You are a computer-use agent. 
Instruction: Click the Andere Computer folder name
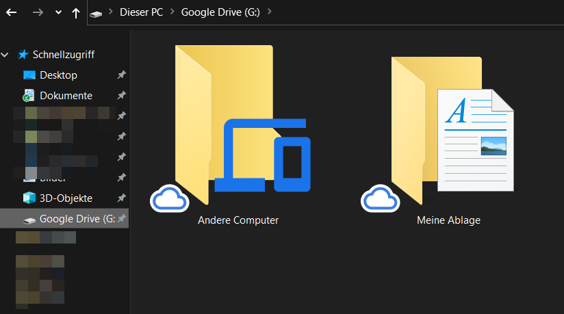238,220
